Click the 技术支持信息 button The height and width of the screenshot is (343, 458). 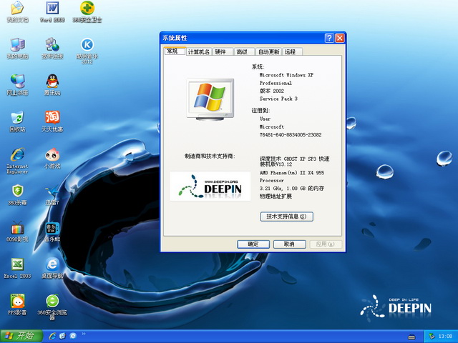tap(286, 217)
